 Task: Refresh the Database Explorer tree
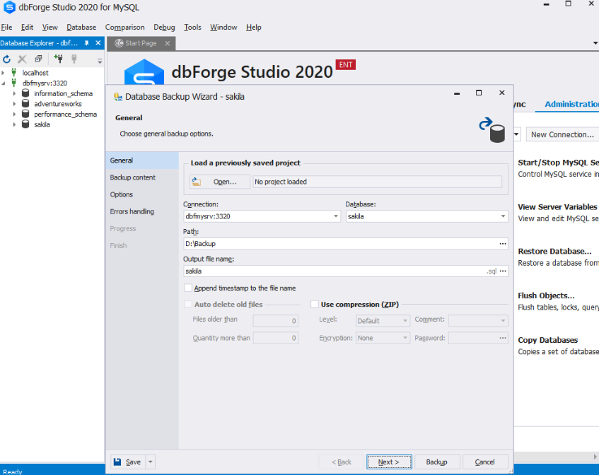coord(7,59)
